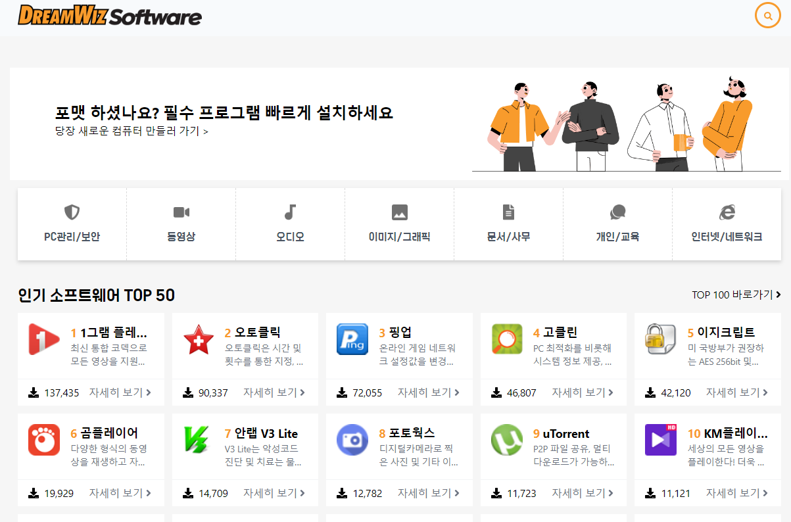
Task: Click the 핑업 Ping app icon
Action: click(352, 339)
